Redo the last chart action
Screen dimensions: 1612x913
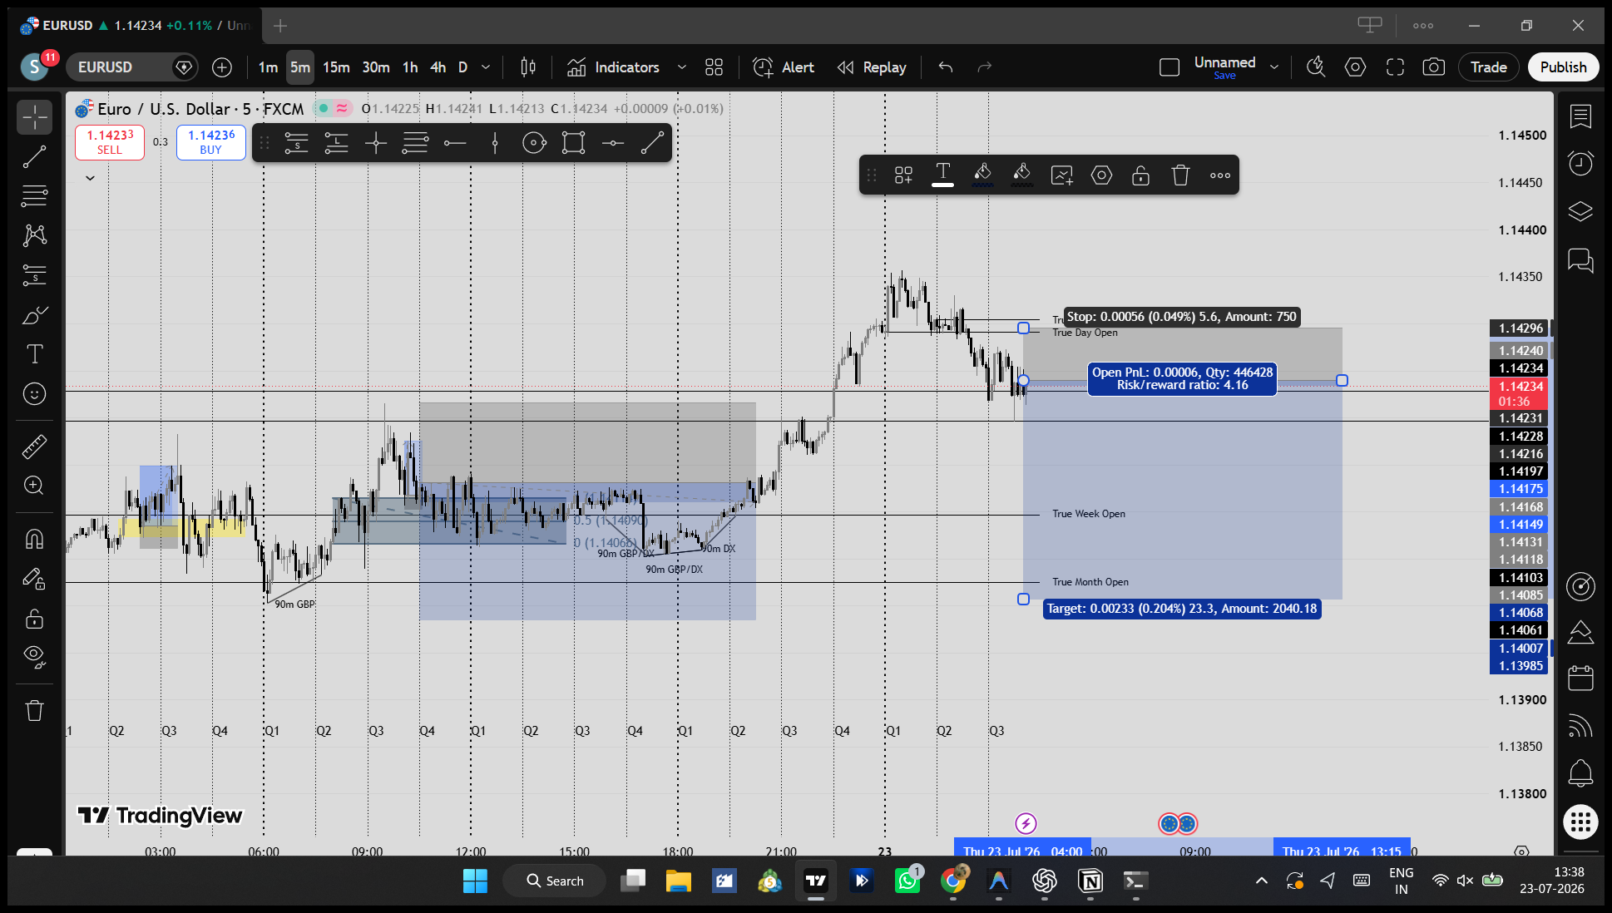pos(985,67)
